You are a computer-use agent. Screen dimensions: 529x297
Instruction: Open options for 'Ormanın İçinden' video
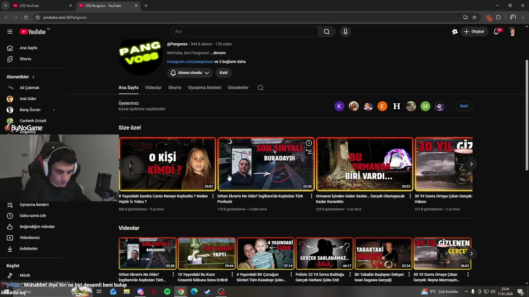click(x=410, y=196)
